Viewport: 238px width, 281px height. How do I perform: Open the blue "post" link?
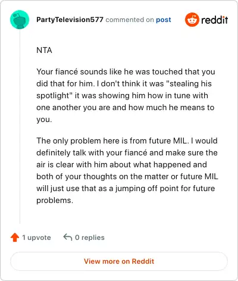tap(164, 20)
